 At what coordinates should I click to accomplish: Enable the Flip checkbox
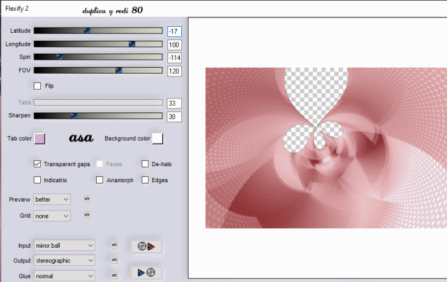pyautogui.click(x=38, y=86)
